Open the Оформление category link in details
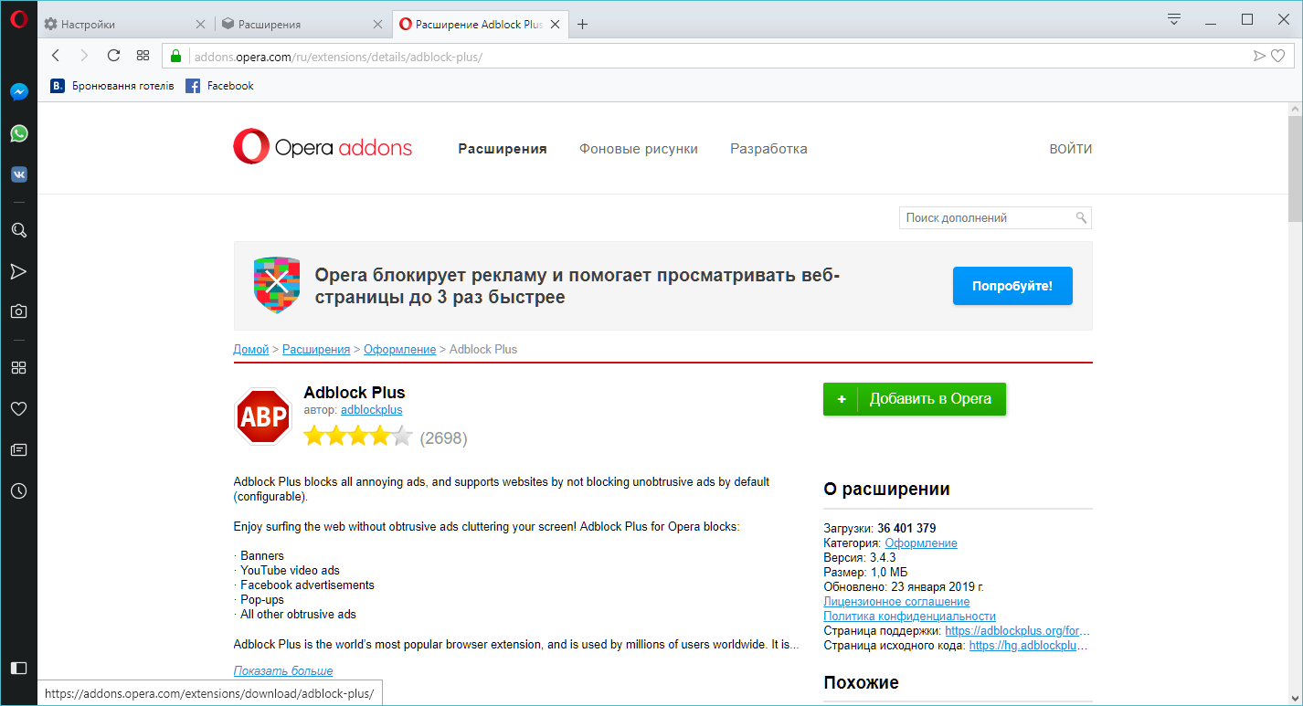The height and width of the screenshot is (706, 1303). 921,543
